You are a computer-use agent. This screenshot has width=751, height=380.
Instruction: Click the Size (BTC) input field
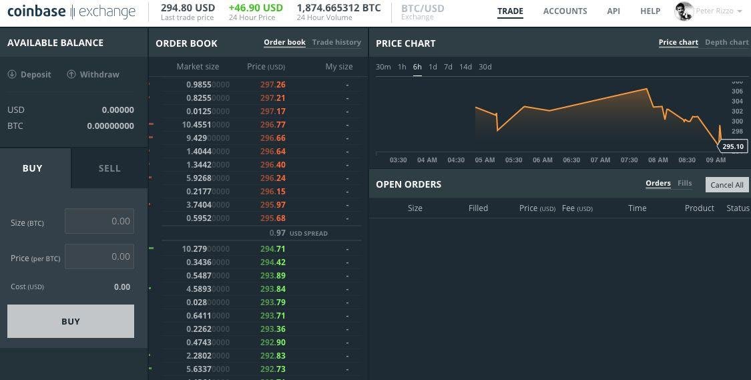99,221
